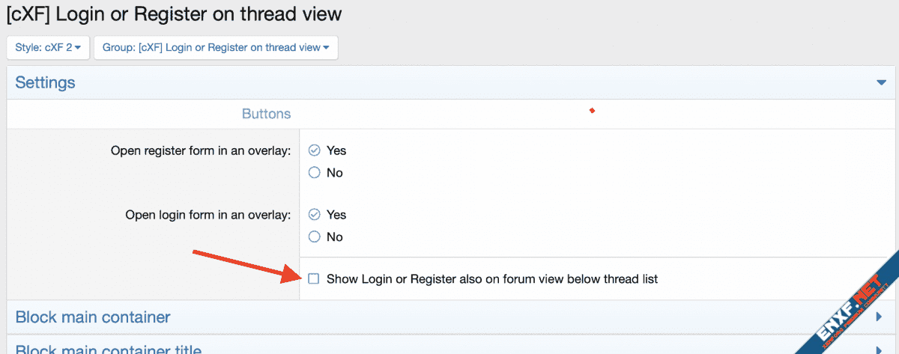899x354 pixels.
Task: Click the 'Open login form in an overlay' label
Action: (x=208, y=215)
